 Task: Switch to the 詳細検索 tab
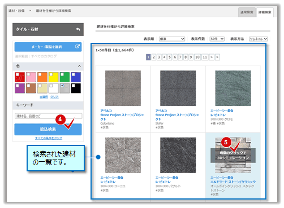[265, 12]
